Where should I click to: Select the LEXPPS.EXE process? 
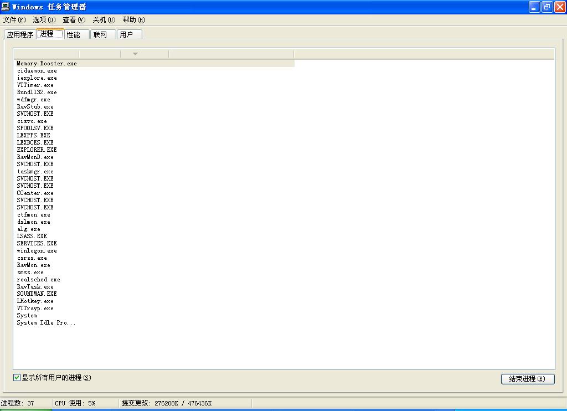tap(34, 135)
